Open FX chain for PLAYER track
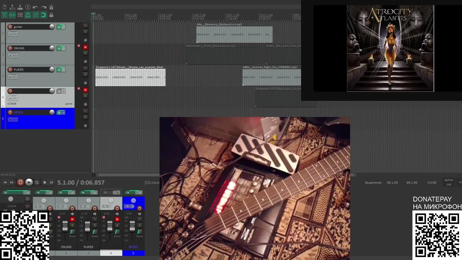Screen dimensions: 462x260 click(x=59, y=70)
